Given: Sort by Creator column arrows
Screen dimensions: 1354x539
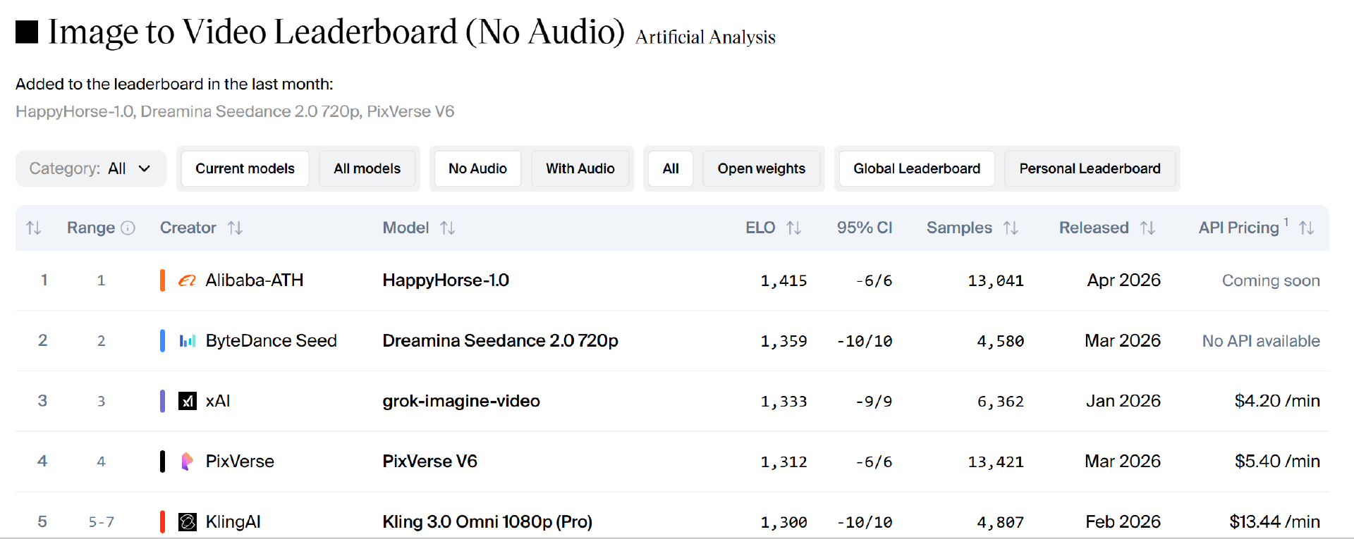Looking at the screenshot, I should 235,228.
